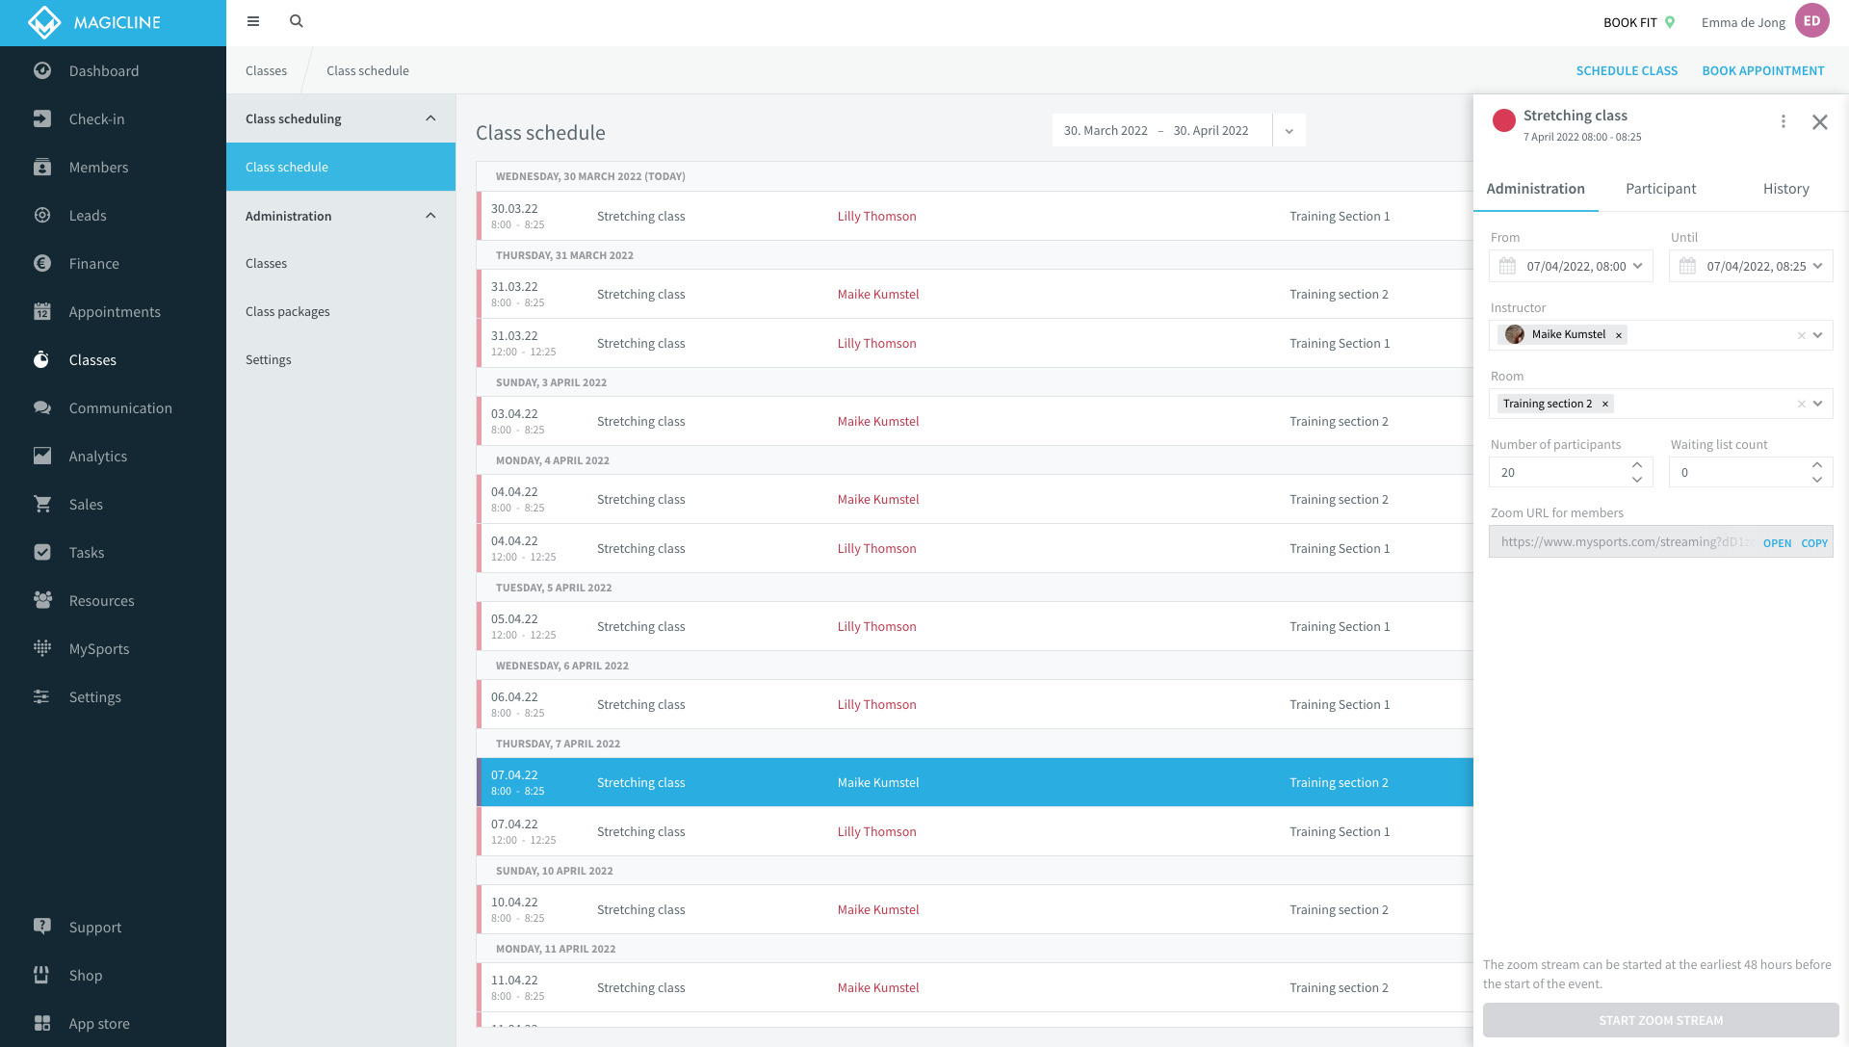Screen dimensions: 1849x1047
Task: Switch to the History tab
Action: 1785,189
